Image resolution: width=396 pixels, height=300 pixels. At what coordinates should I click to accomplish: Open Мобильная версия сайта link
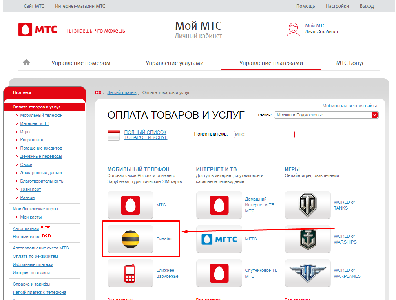point(350,106)
